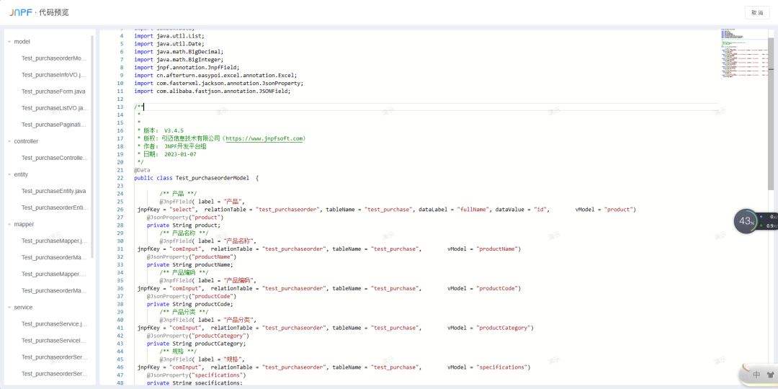This screenshot has width=778, height=389.
Task: Click the '/** 产品编码 **/' comment
Action: tap(184, 272)
